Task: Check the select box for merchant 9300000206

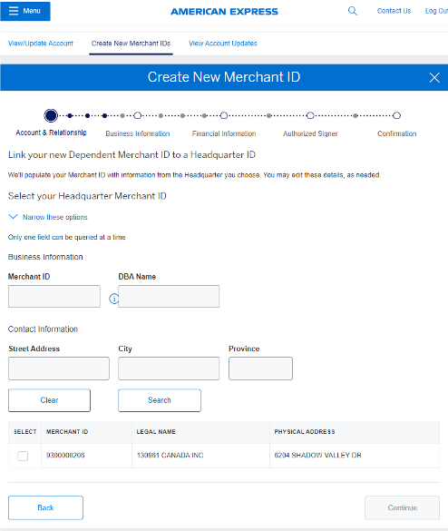Action: pyautogui.click(x=23, y=456)
